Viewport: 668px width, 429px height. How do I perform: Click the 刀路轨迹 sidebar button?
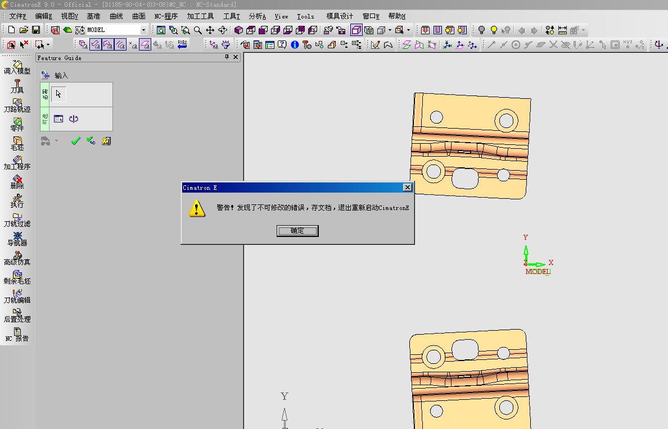click(x=17, y=106)
